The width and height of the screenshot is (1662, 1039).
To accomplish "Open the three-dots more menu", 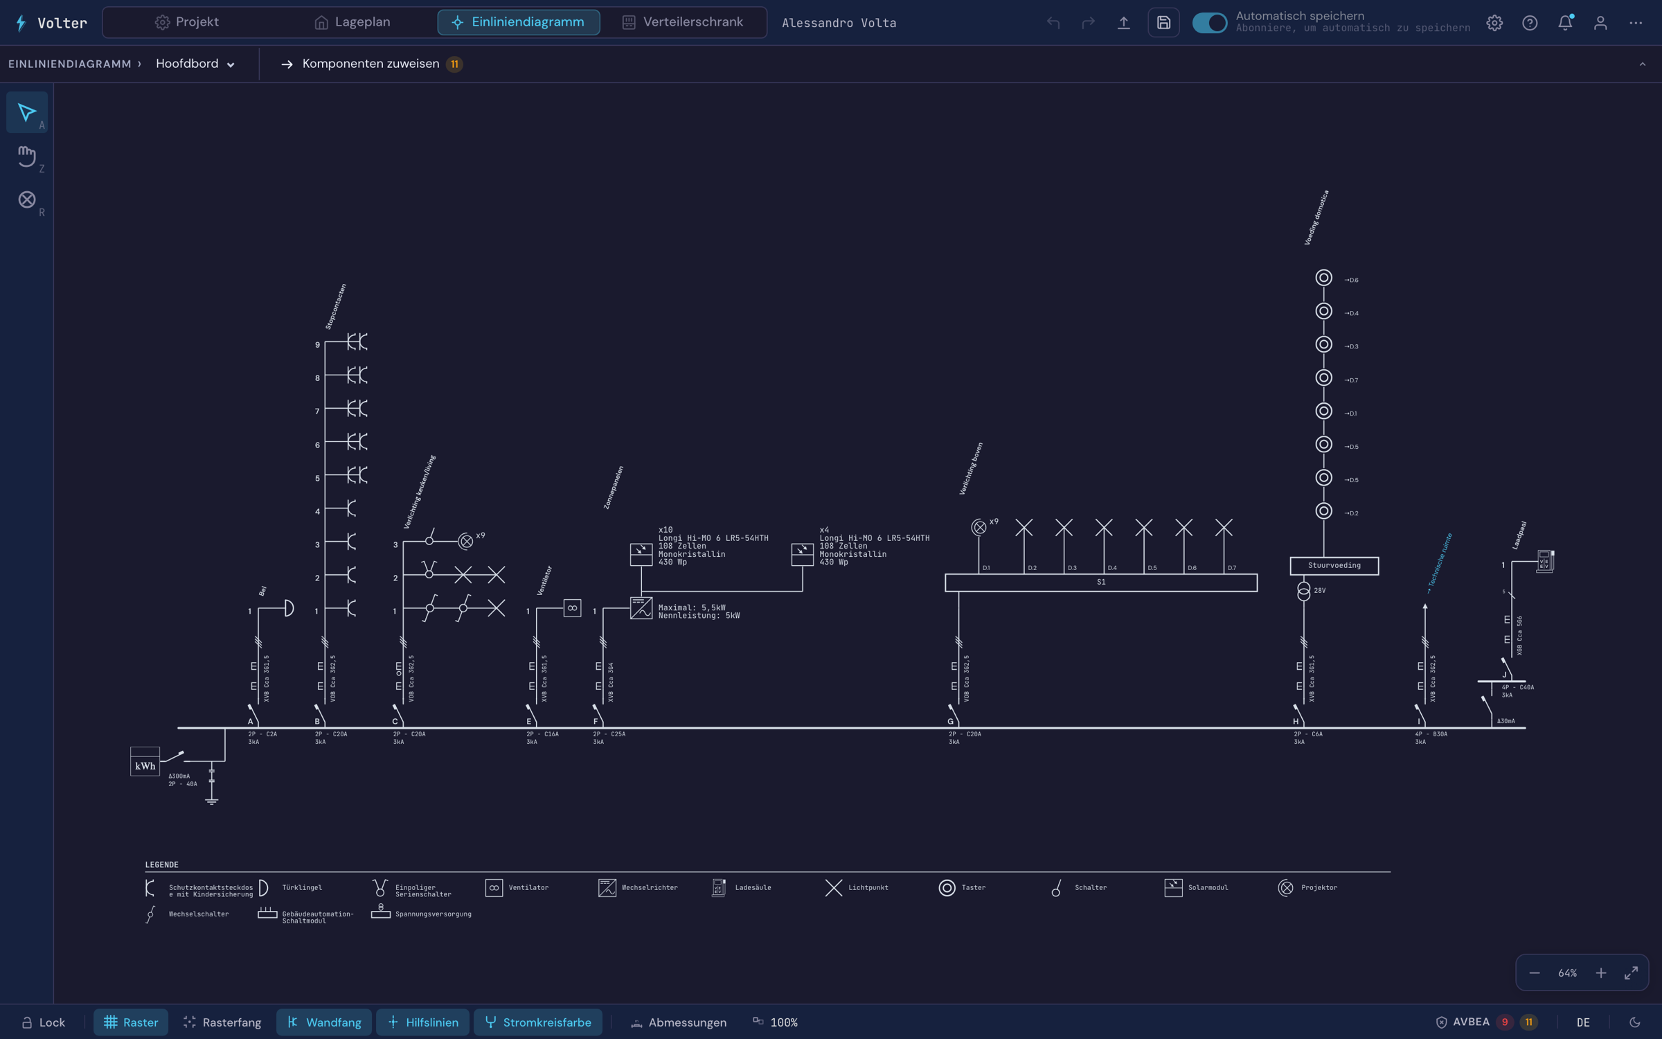I will (1636, 23).
